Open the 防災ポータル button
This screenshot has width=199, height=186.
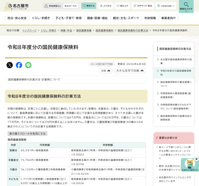click(71, 6)
